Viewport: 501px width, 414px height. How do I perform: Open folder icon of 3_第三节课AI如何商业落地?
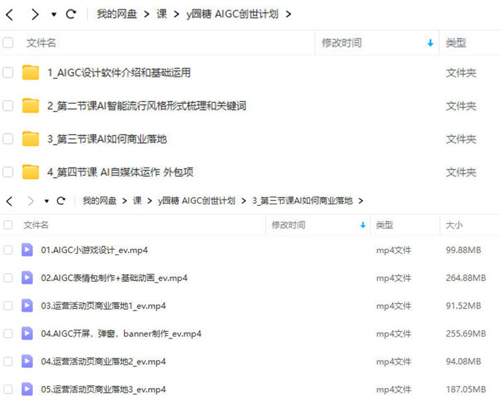[31, 139]
